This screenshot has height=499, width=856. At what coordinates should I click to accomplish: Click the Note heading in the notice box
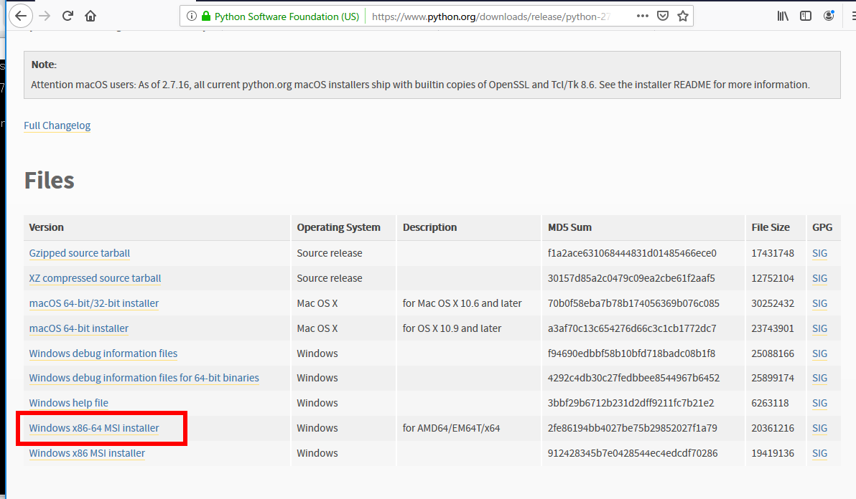44,65
